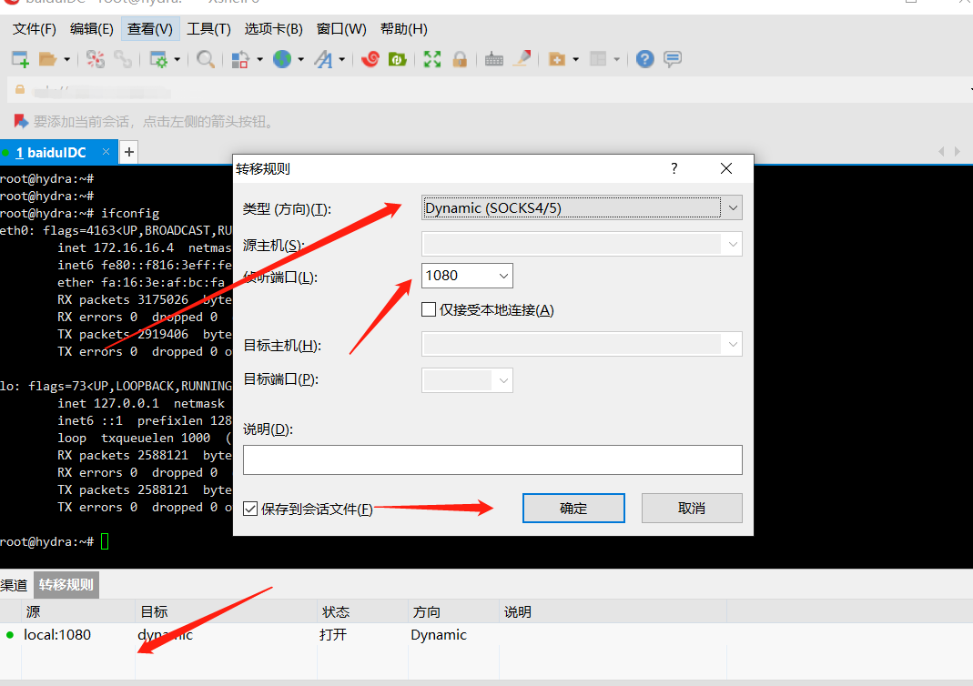This screenshot has height=686, width=973.
Task: Click the 取消 cancel button
Action: tap(692, 508)
